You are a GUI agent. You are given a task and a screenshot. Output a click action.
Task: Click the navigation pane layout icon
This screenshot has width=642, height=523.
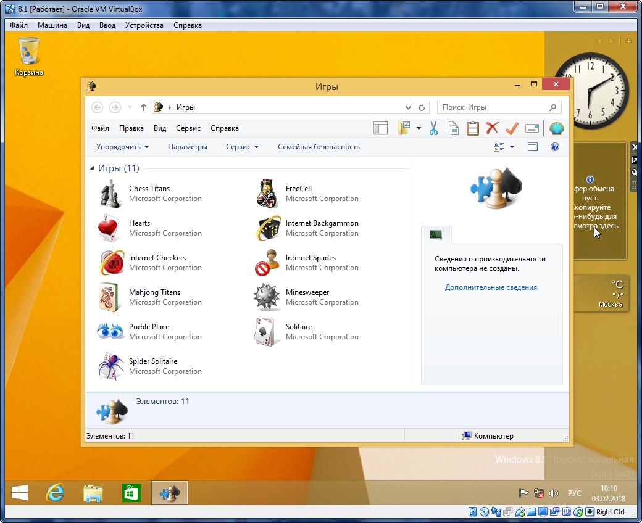tap(380, 128)
